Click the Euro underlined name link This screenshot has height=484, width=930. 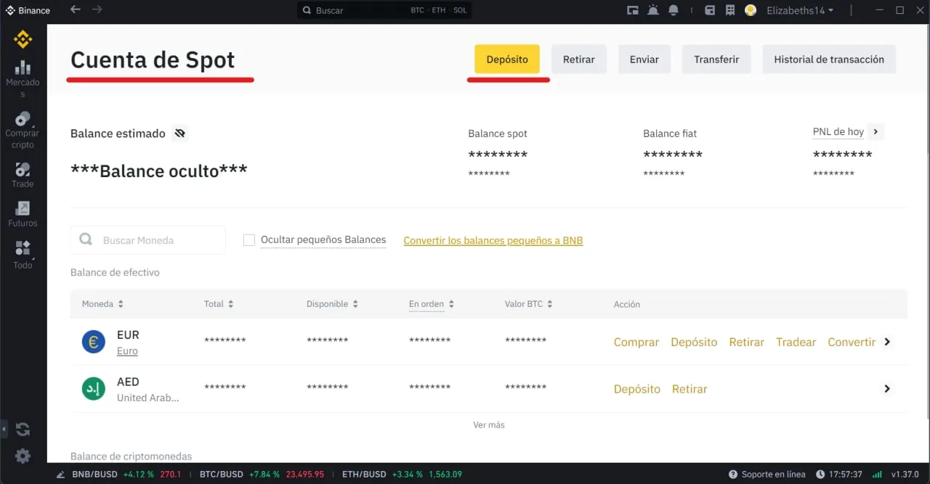coord(127,351)
